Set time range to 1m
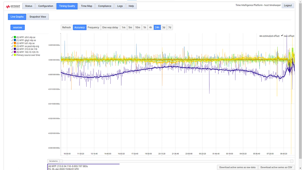Image resolution: width=302 pixels, height=170 pixels. tap(124, 27)
